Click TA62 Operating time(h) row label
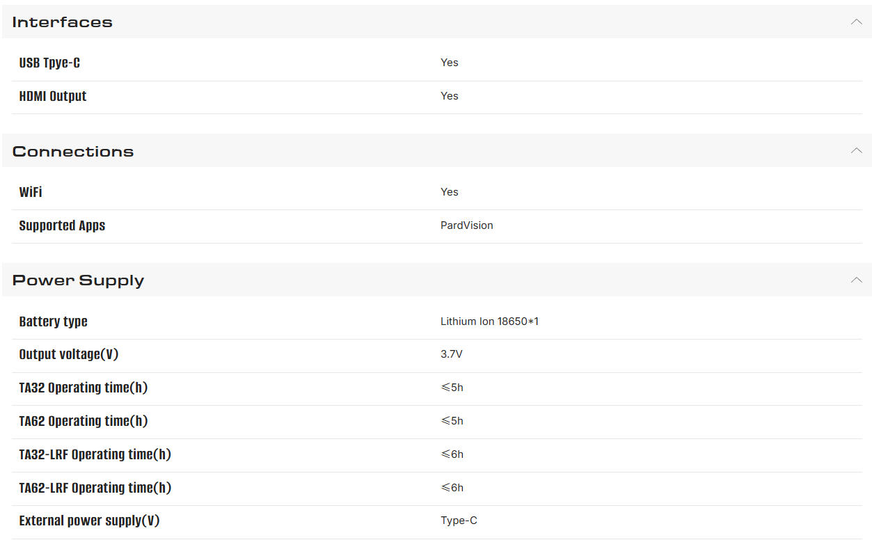 pos(84,421)
